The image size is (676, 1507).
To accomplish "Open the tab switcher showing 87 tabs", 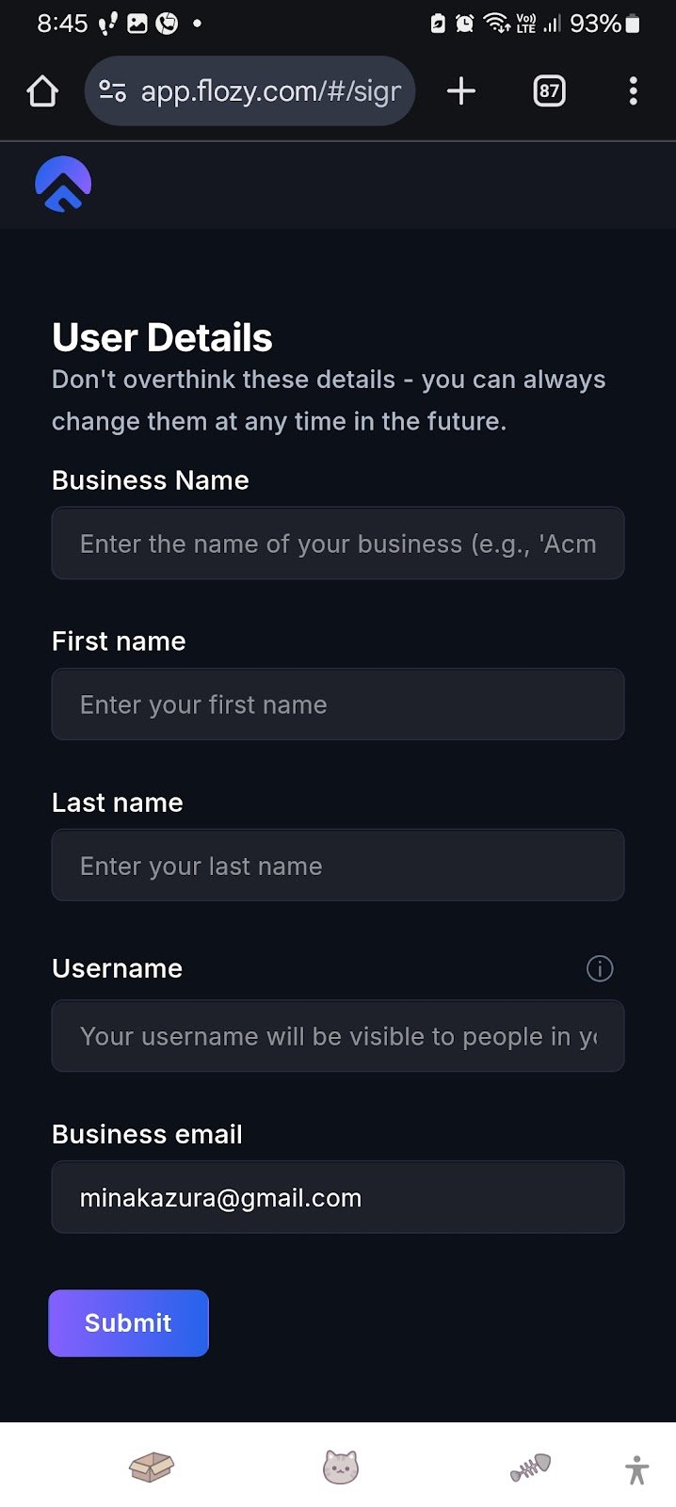I will [x=549, y=91].
